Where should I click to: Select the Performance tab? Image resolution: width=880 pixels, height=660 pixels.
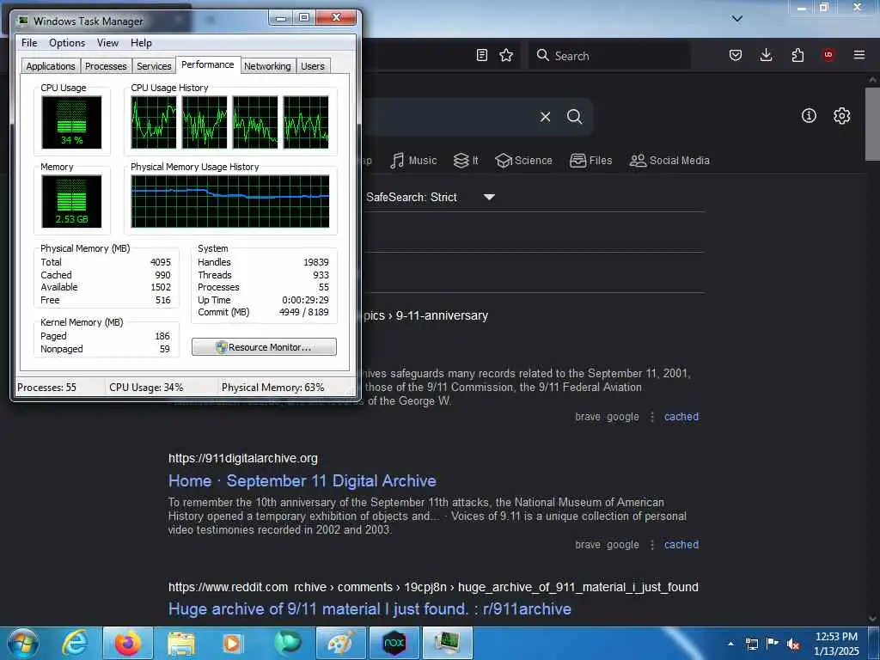pos(208,64)
